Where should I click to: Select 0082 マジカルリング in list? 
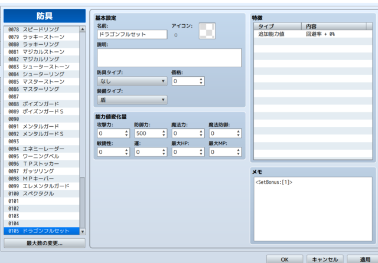pos(41,59)
